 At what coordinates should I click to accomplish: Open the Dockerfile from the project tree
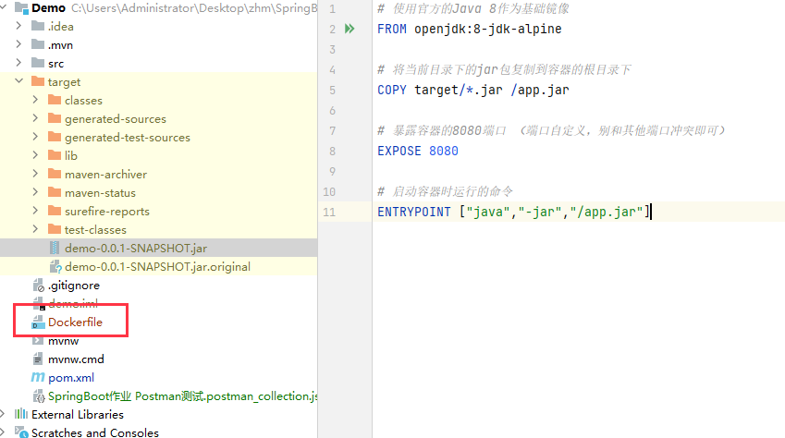75,322
